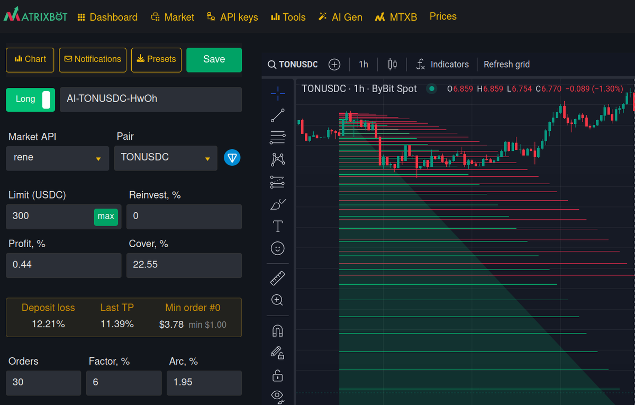
Task: Save the bot configuration
Action: tap(214, 59)
